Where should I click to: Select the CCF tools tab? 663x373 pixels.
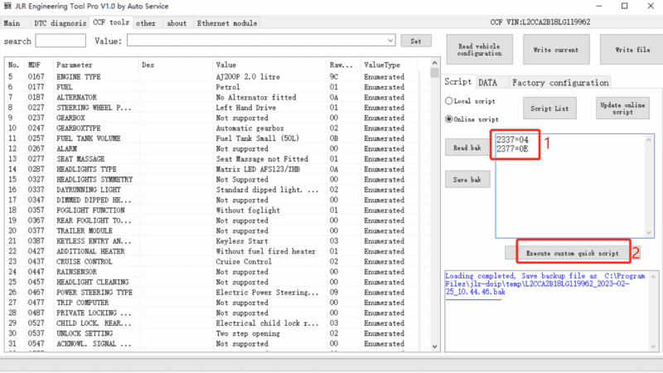coord(111,22)
